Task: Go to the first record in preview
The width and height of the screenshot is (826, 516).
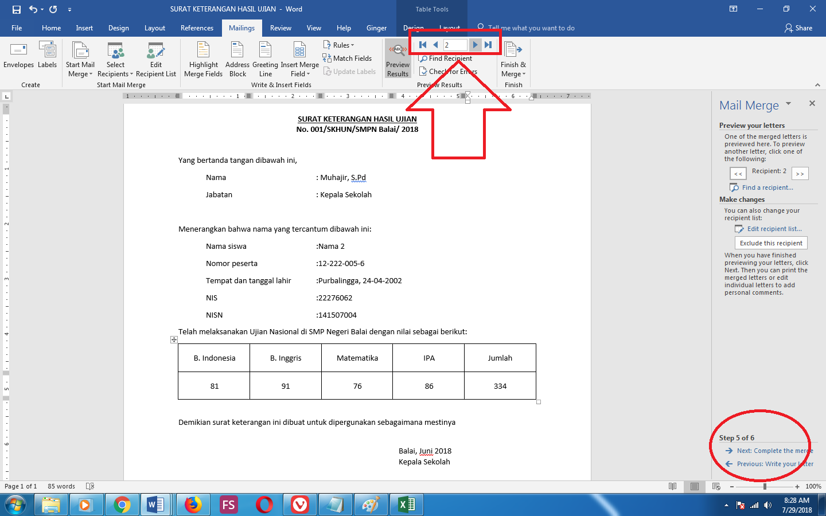Action: (x=423, y=45)
